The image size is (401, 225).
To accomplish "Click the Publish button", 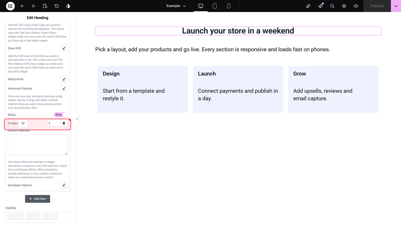I will coord(377,6).
